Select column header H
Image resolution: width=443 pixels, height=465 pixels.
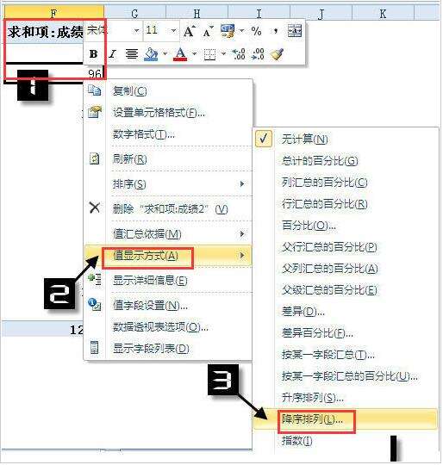tap(197, 13)
